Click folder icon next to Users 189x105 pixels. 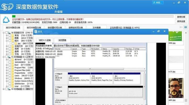click(13, 76)
